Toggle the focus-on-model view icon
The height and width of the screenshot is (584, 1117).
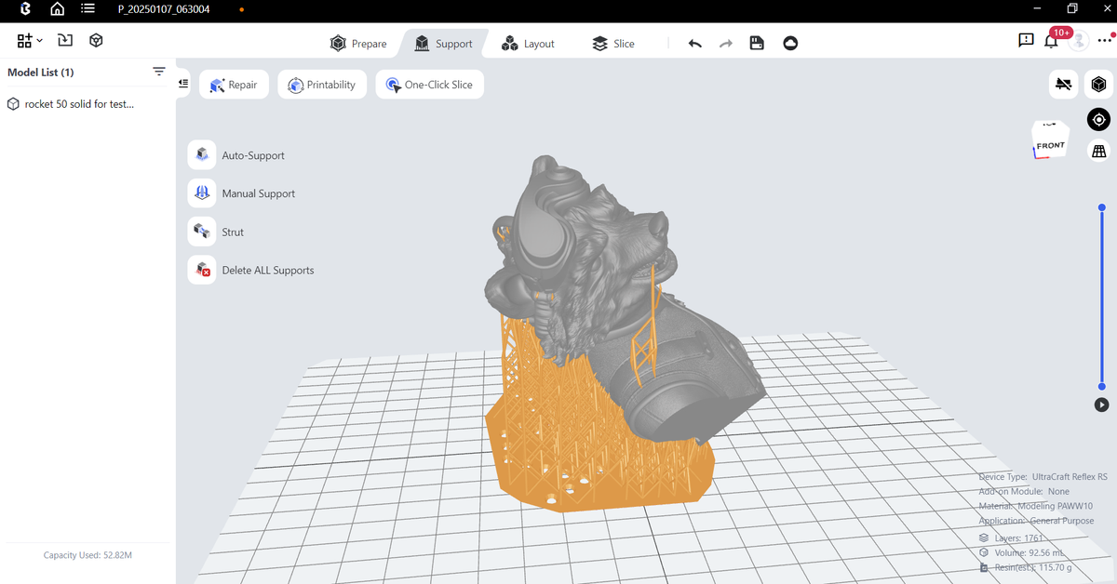pyautogui.click(x=1098, y=119)
